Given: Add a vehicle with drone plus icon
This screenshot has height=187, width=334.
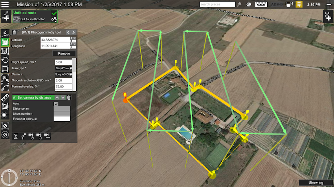Looking at the screenshot, I should (328, 16).
